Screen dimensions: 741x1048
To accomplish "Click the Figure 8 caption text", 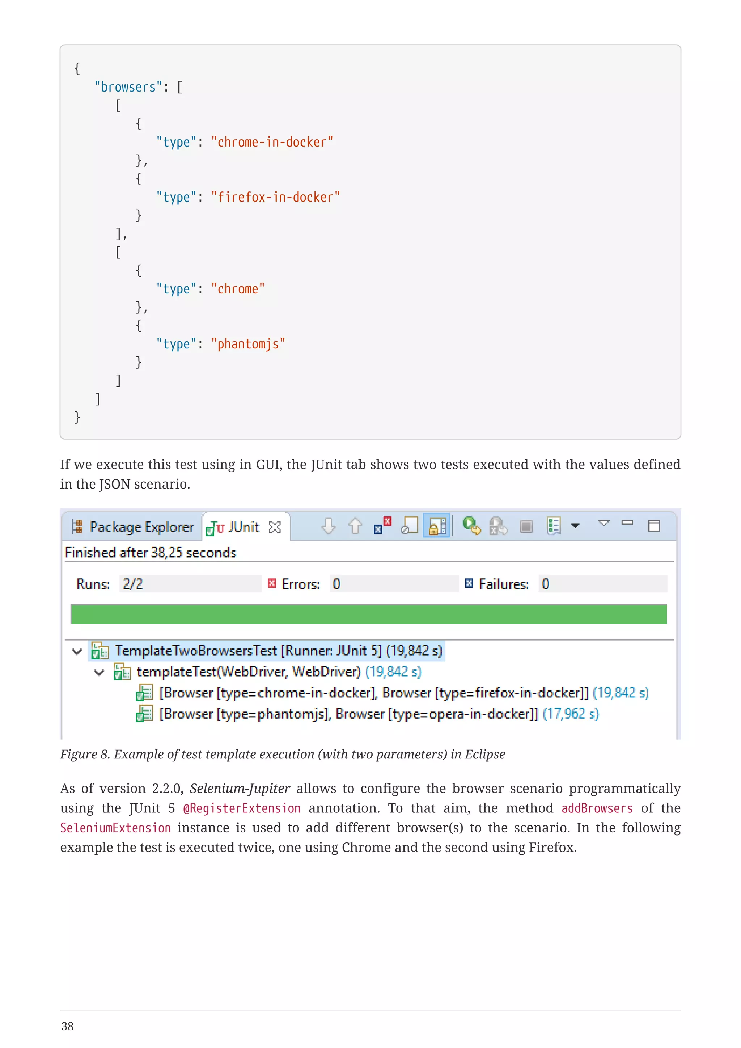I will click(x=283, y=755).
